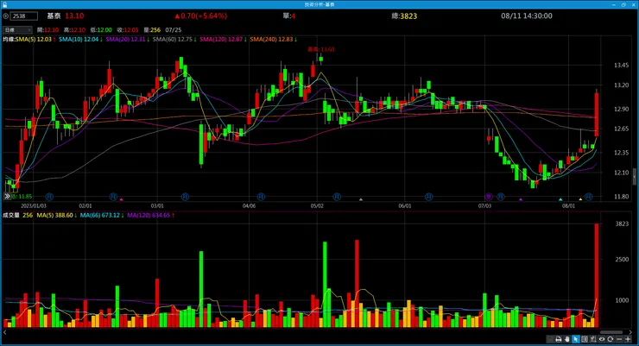The image size is (639, 346).
Task: Click the grey triangle marker after 05/02
Action: (x=361, y=199)
